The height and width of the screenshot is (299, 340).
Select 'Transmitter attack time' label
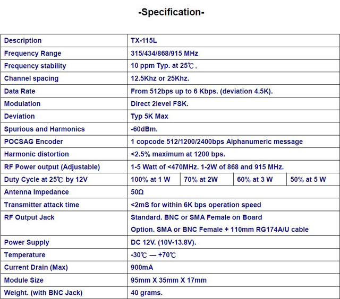(x=41, y=205)
